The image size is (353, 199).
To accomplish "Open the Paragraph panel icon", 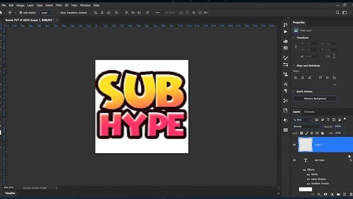I will [x=286, y=91].
